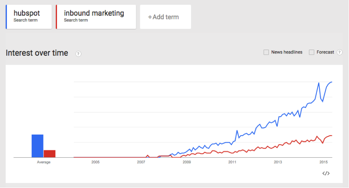This screenshot has width=349, height=188.
Task: Click the 2015 label on the timeline
Action: (324, 162)
